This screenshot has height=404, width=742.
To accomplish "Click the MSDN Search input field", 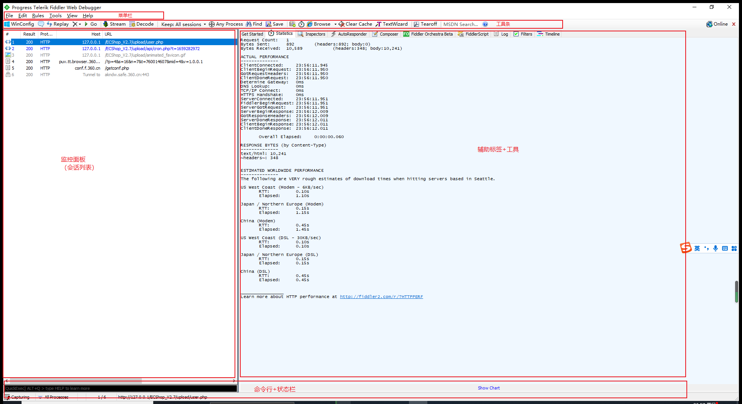I will click(x=461, y=24).
